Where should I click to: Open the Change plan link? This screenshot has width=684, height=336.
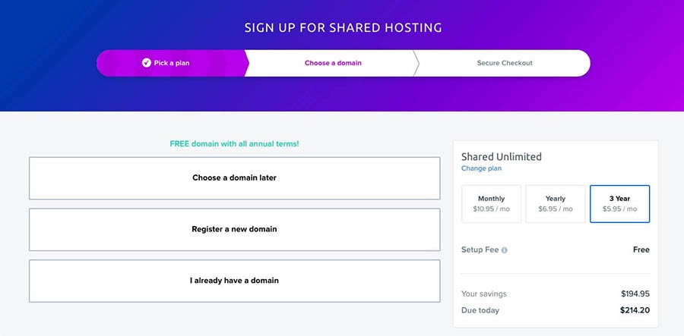pos(482,168)
